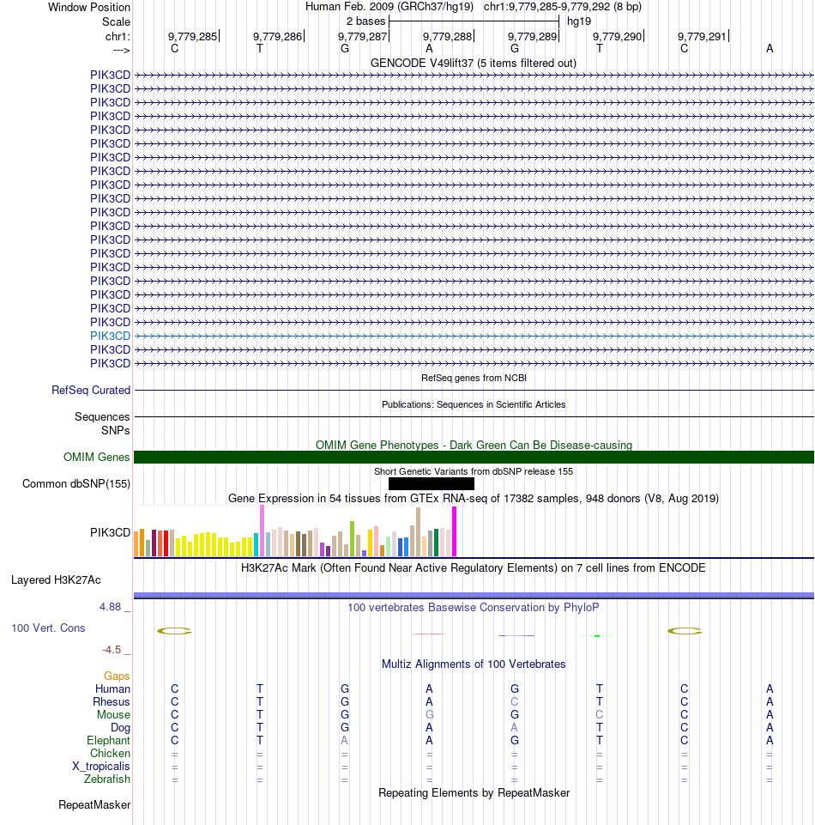Screen dimensions: 815x825
Task: Click the 'chr1:' ruler label
Action: (118, 36)
